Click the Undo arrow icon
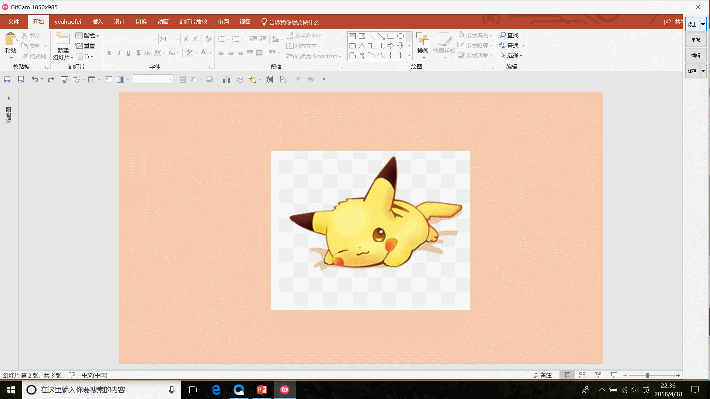Viewport: 710px width, 399px height. (x=34, y=79)
